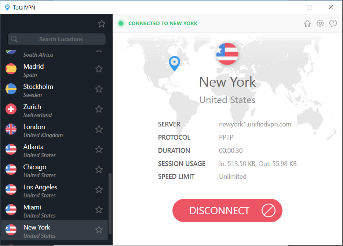This screenshot has height=246, width=343.
Task: Click the US flag icon beside Atlanta
Action: 11,149
